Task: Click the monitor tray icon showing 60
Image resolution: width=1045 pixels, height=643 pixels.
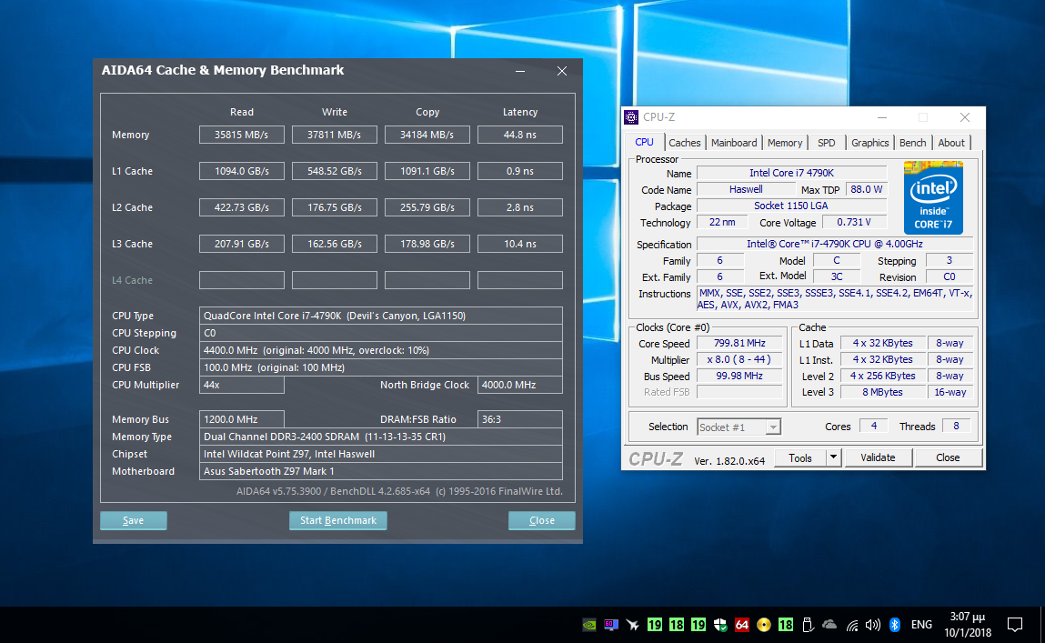Action: tap(611, 624)
